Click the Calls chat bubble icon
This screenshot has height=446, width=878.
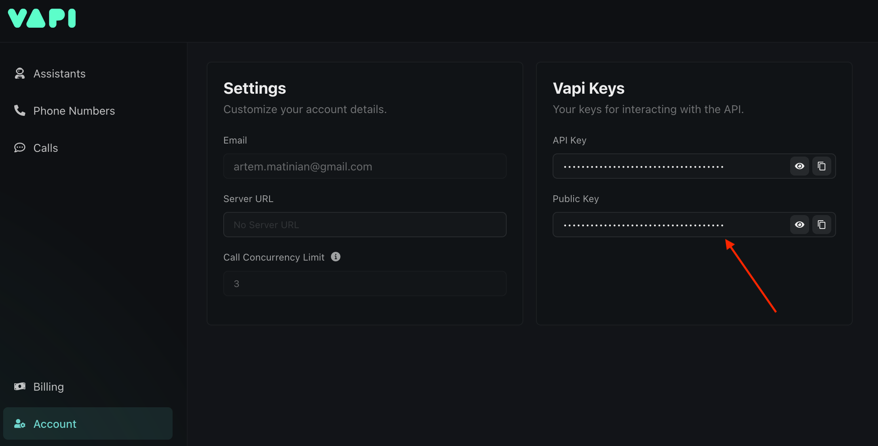19,148
